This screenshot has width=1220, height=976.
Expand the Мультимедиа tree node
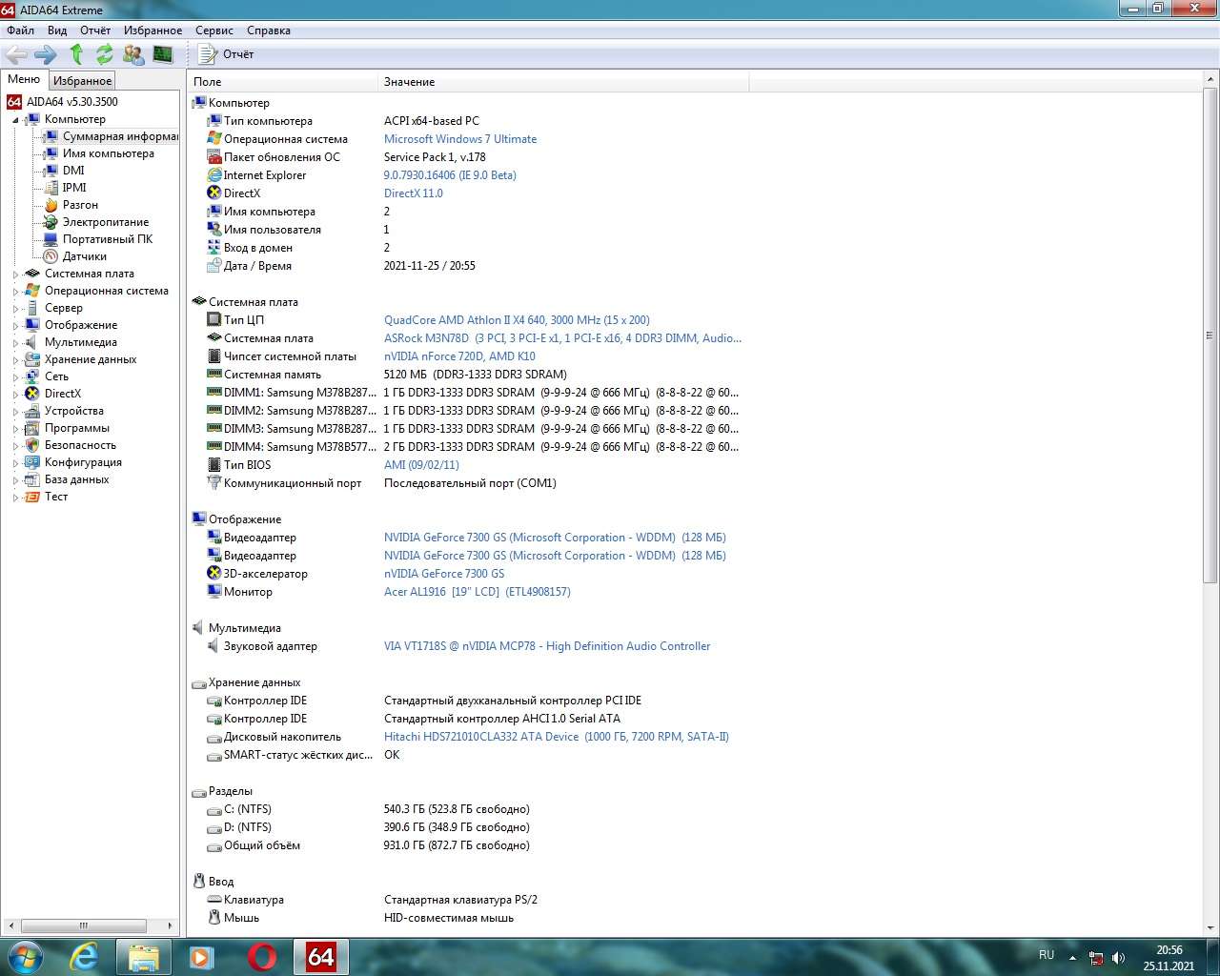coord(15,343)
